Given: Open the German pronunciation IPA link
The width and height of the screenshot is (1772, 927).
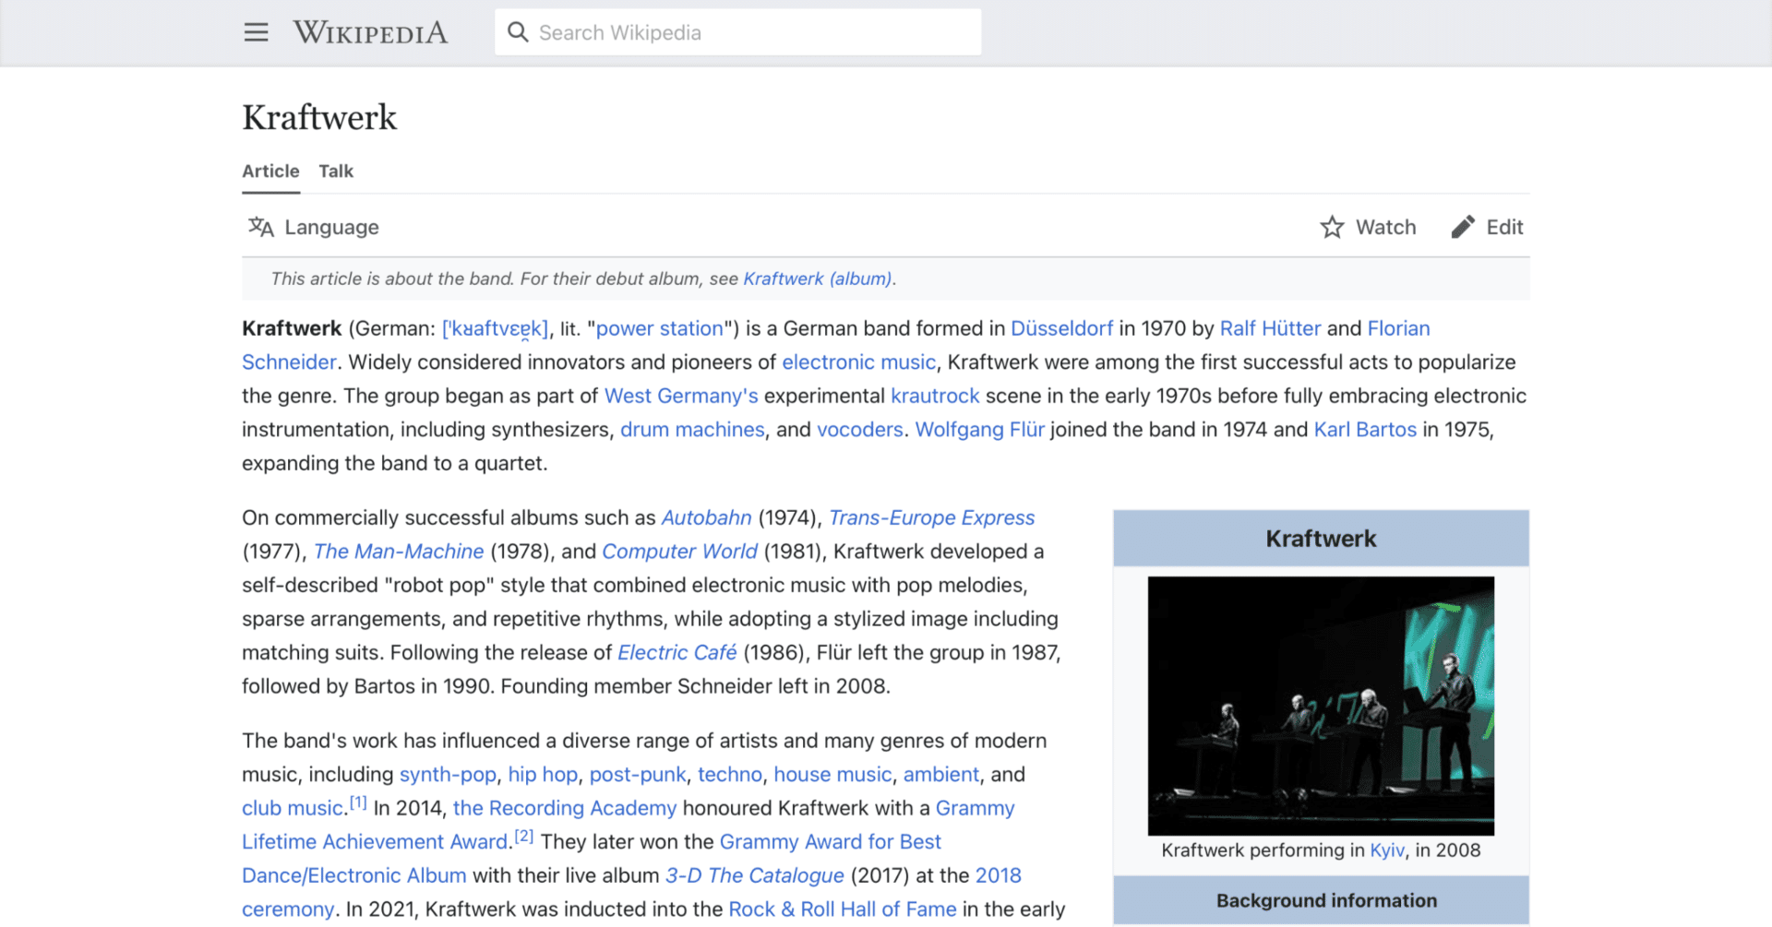Looking at the screenshot, I should click(x=496, y=328).
